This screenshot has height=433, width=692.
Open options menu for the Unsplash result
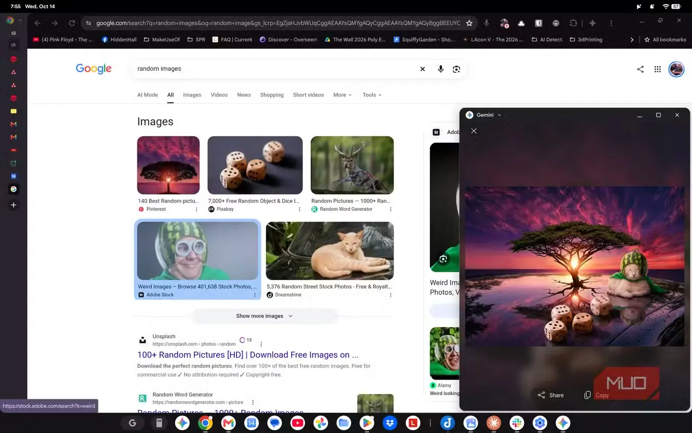(261, 344)
